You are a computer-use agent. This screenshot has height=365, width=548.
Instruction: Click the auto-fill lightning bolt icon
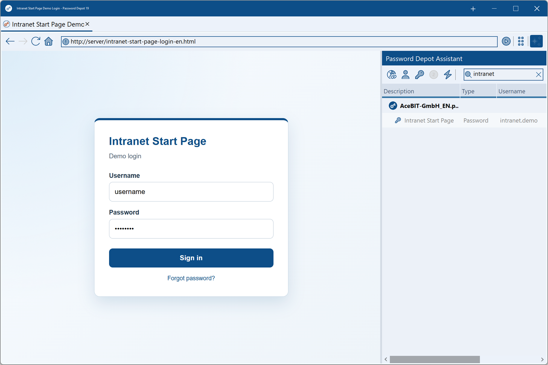point(448,74)
